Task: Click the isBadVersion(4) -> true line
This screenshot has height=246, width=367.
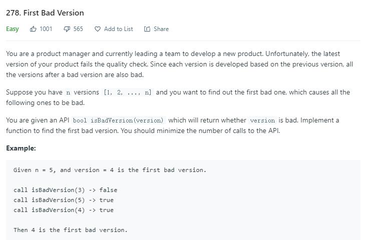Action: pyautogui.click(x=64, y=210)
